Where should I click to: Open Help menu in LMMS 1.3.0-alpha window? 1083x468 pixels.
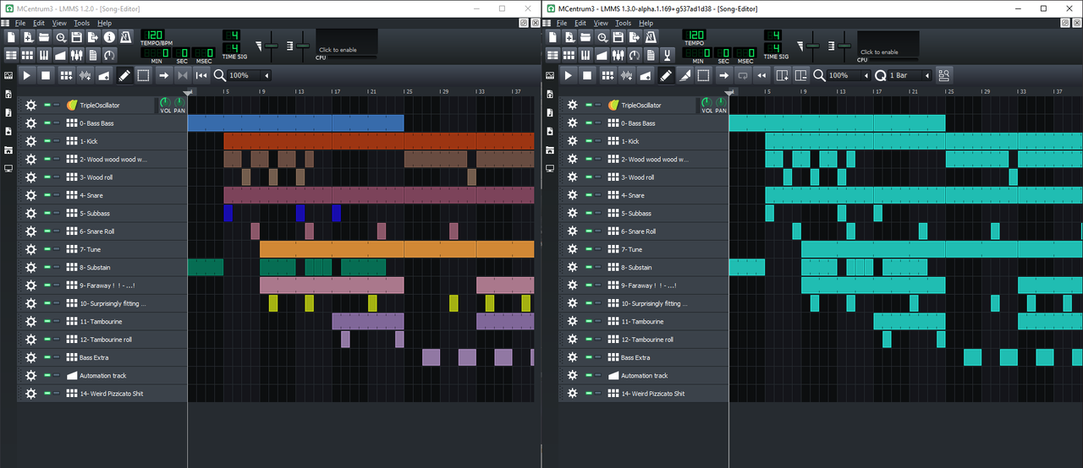(646, 23)
